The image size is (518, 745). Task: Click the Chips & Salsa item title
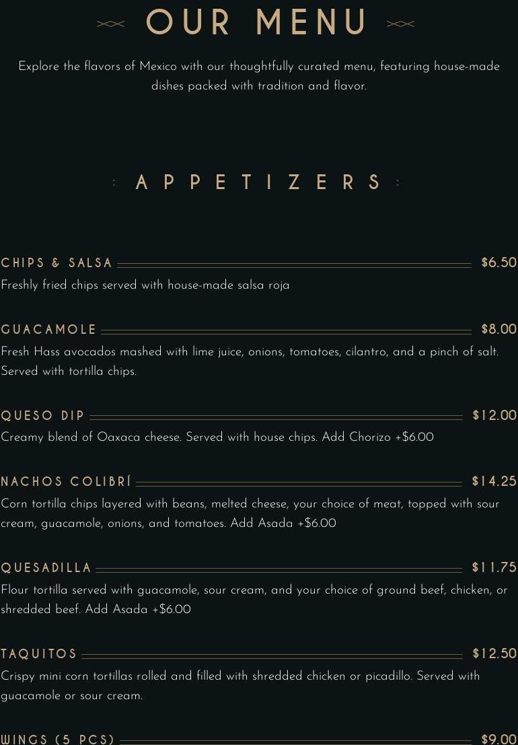click(57, 262)
